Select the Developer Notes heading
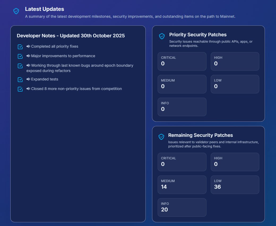The width and height of the screenshot is (276, 226). [71, 35]
